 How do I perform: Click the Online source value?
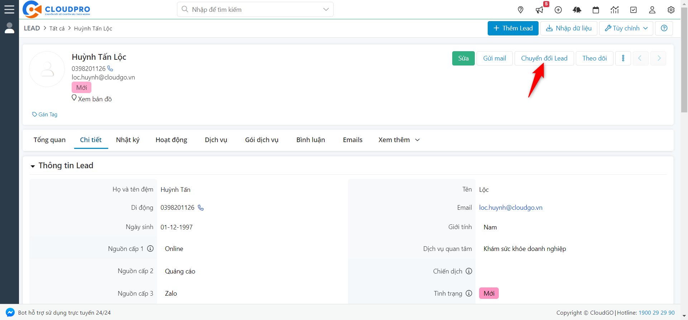tap(174, 248)
